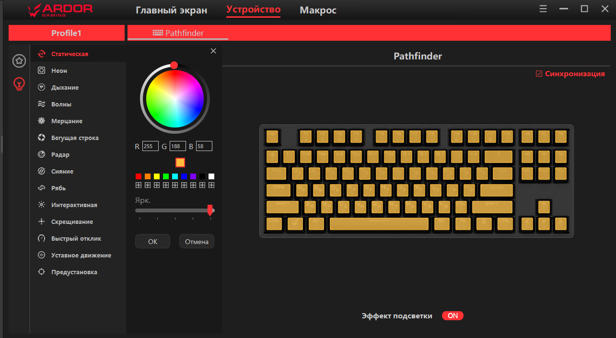Close the color picker panel
This screenshot has height=338, width=616.
213,51
